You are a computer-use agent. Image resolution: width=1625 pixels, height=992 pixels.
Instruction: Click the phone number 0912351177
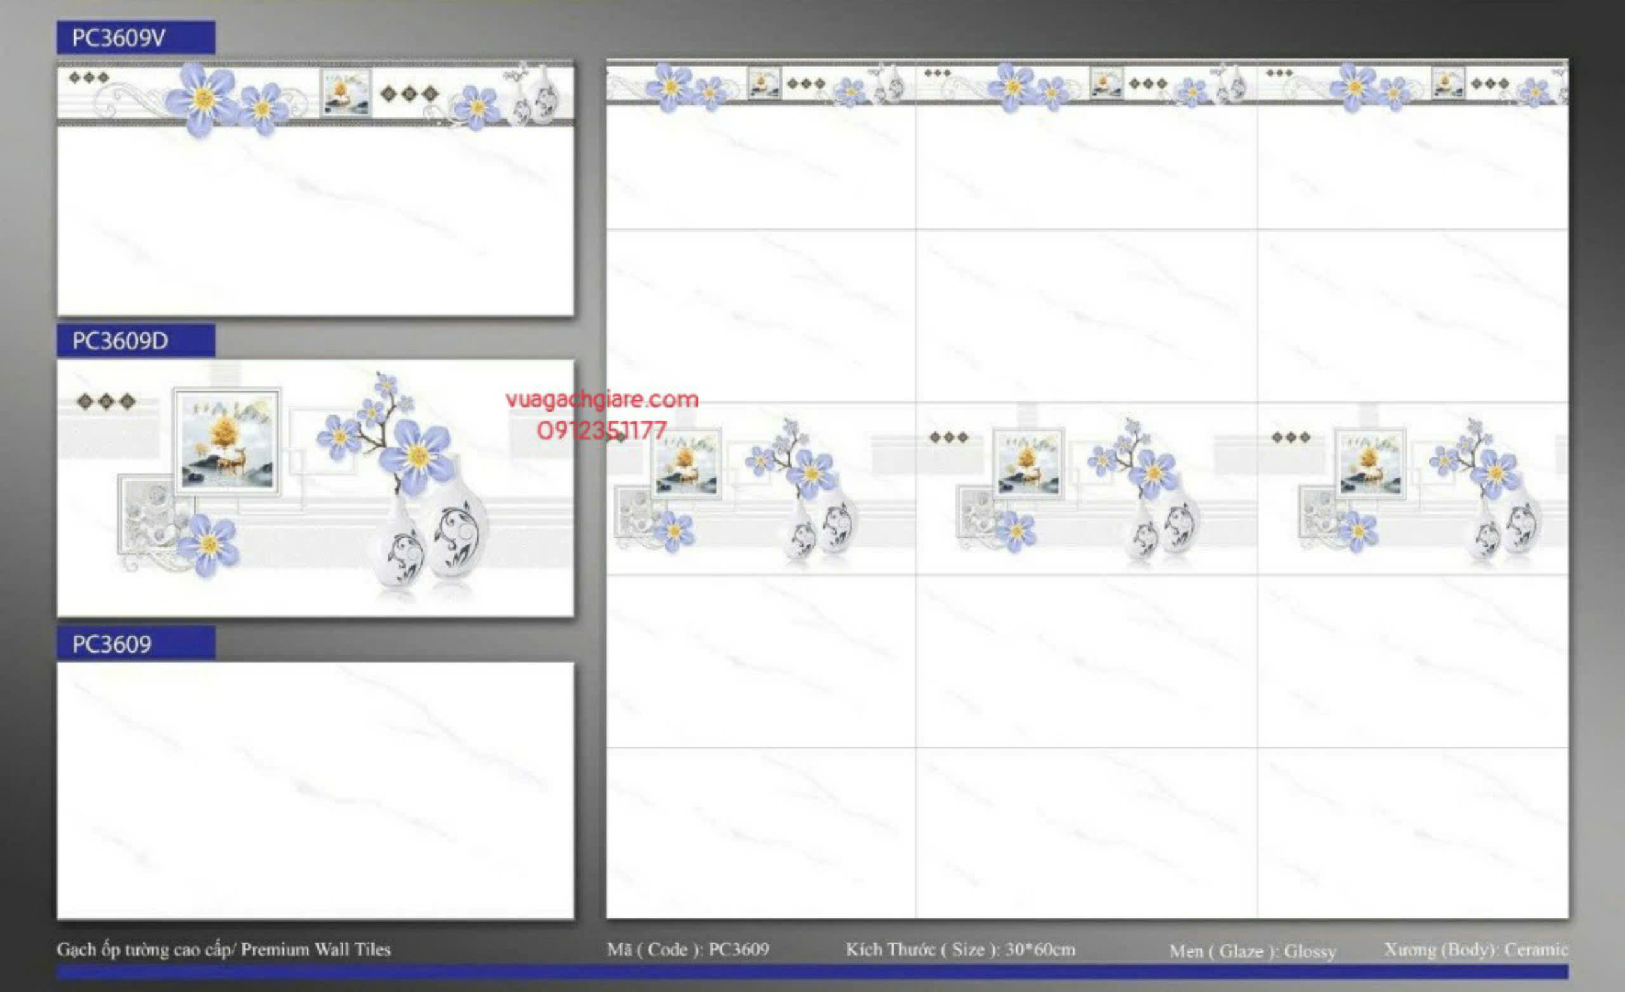pos(602,431)
